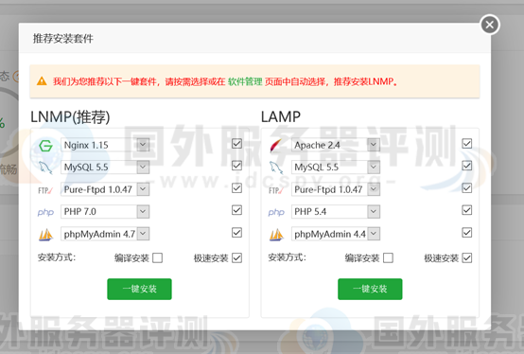Open Pure-Ftpd 1.0.47 dropdown in LNMP
Viewport: 524px width, 354px height.
point(105,189)
